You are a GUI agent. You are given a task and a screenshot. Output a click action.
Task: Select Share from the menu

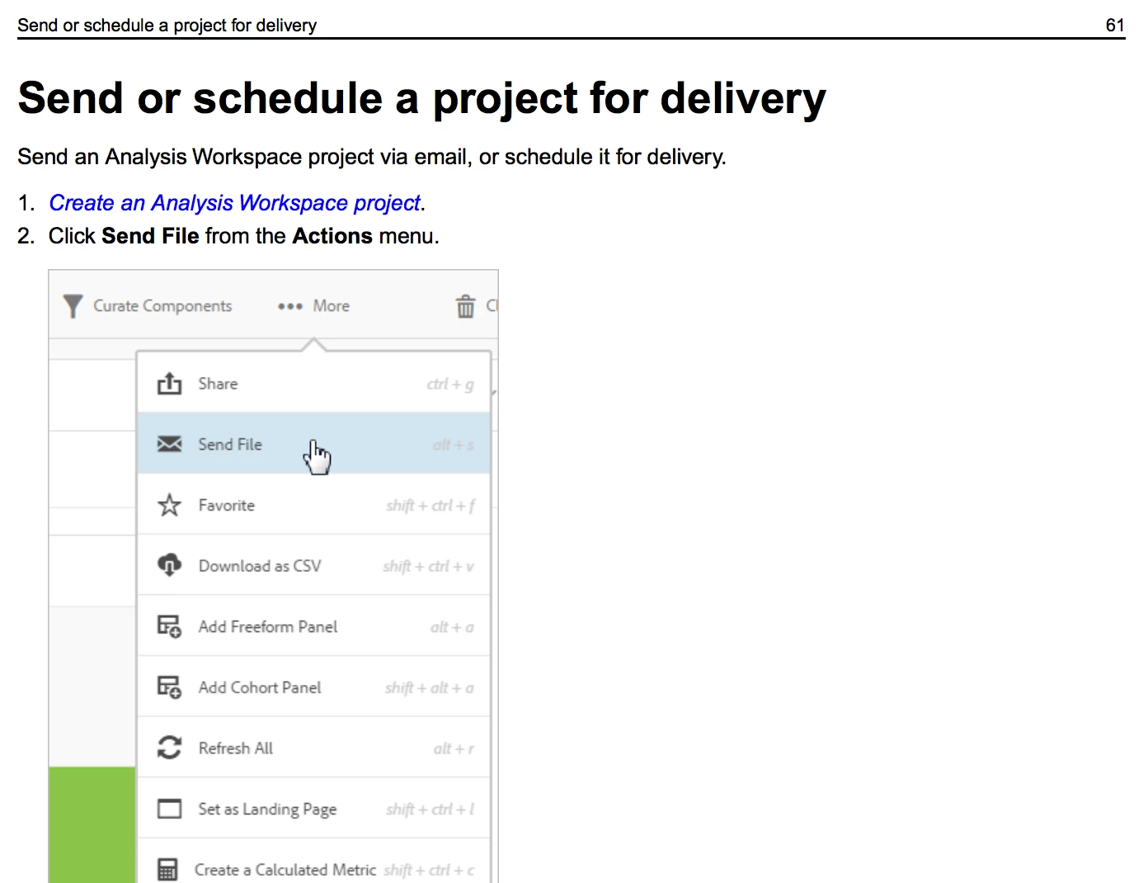[x=314, y=383]
